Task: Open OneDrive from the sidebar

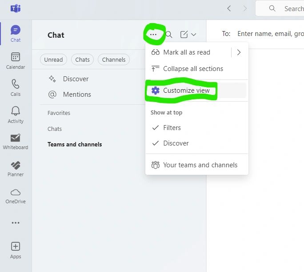Action: [x=16, y=195]
